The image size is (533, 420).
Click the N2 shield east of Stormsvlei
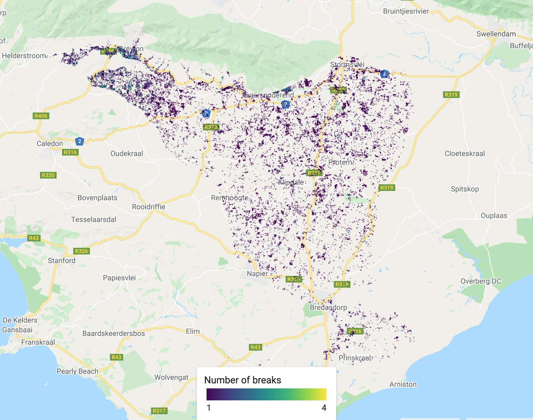384,74
